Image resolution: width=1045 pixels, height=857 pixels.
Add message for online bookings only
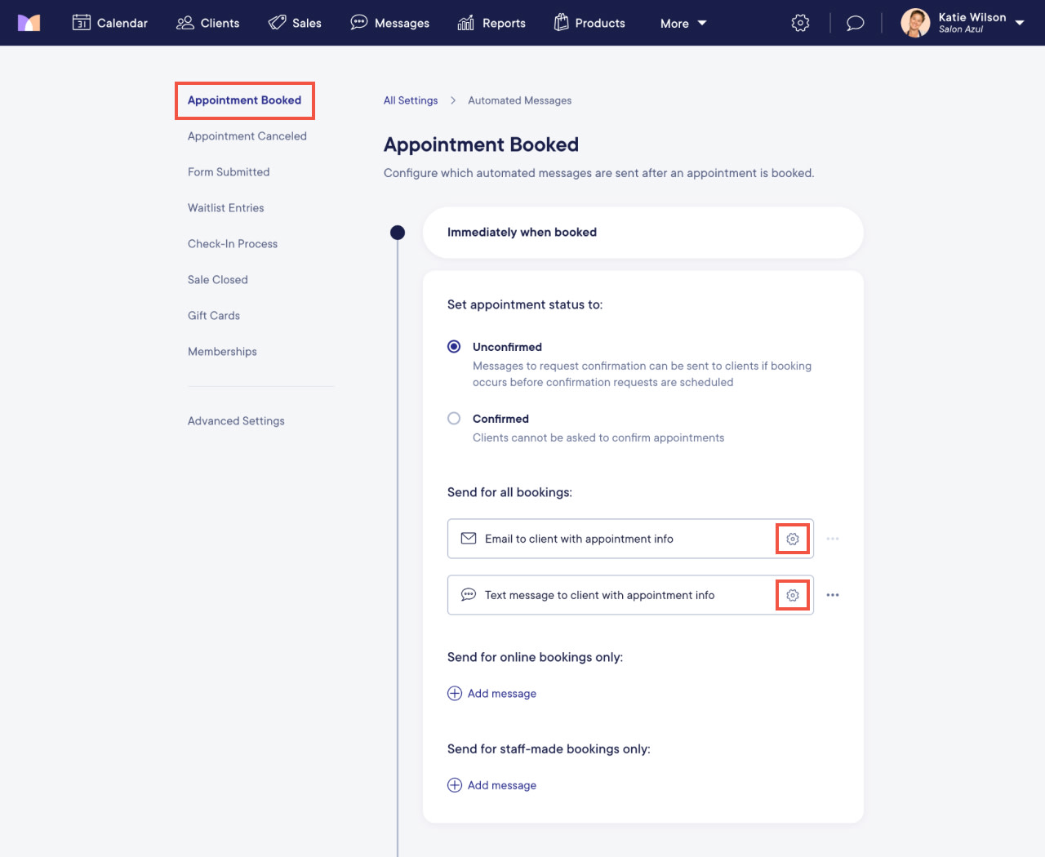pyautogui.click(x=492, y=693)
